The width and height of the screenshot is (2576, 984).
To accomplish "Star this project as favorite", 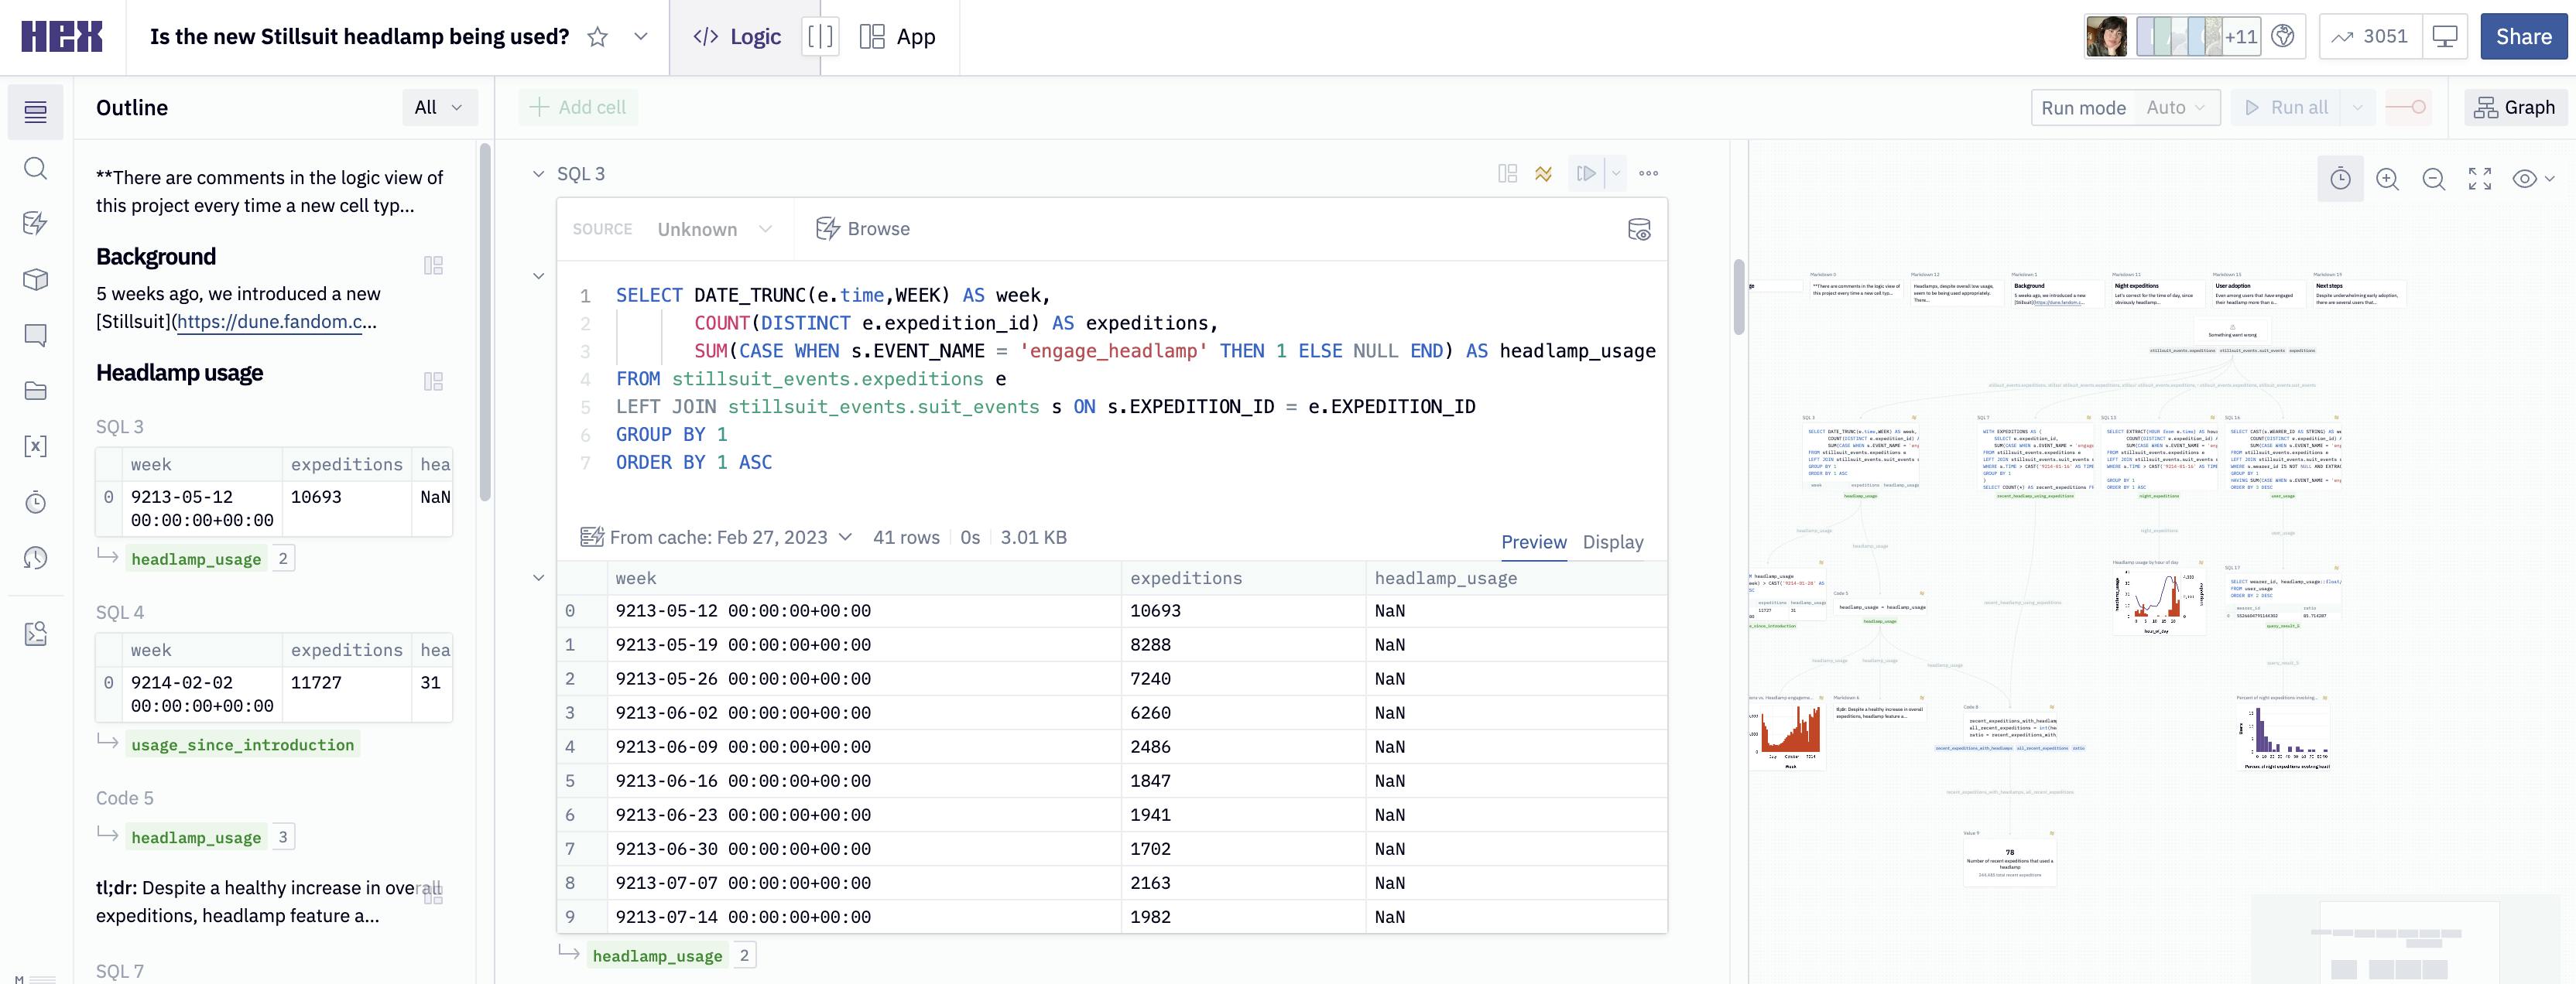I will (x=597, y=37).
